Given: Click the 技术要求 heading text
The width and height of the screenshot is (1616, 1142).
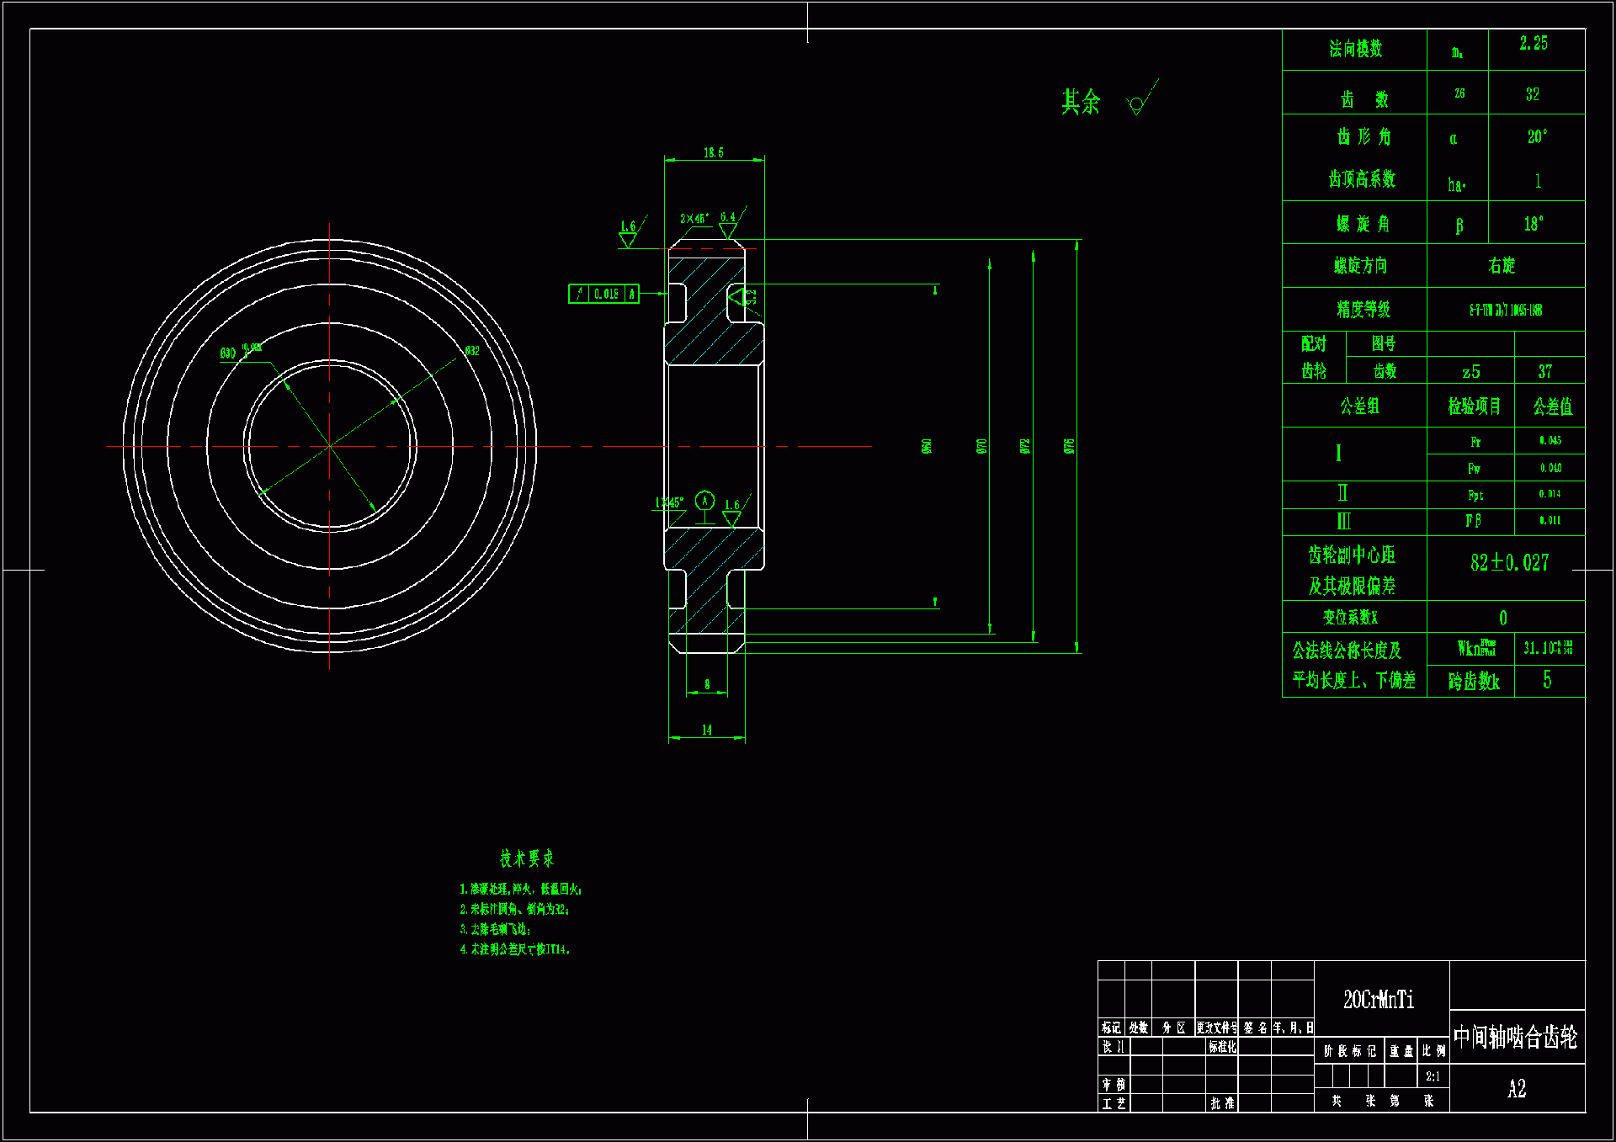Looking at the screenshot, I should click(x=527, y=858).
